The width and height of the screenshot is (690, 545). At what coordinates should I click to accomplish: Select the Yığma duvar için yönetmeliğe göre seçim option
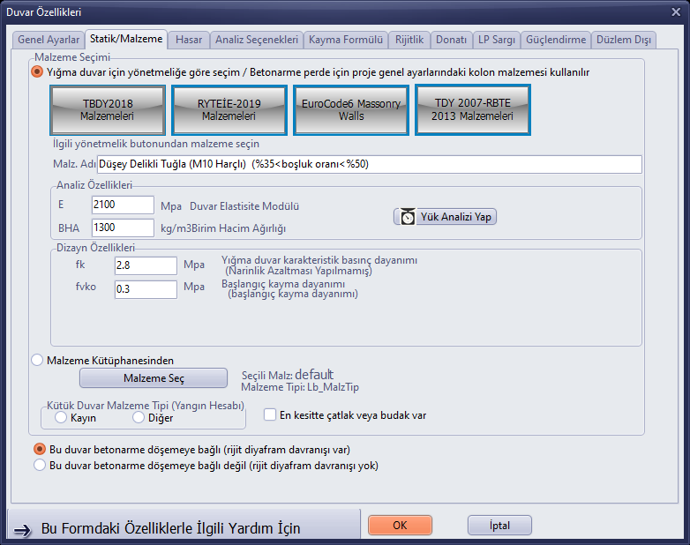(37, 71)
